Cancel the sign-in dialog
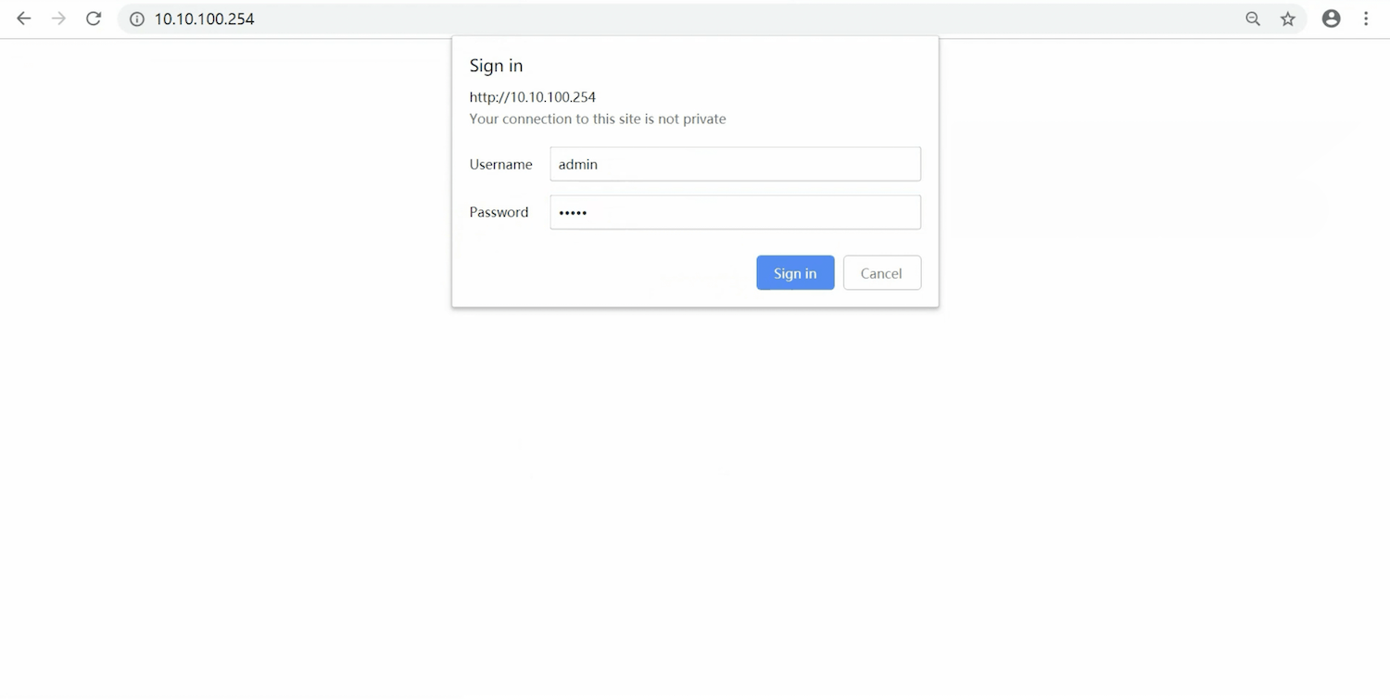This screenshot has height=699, width=1390. (881, 273)
